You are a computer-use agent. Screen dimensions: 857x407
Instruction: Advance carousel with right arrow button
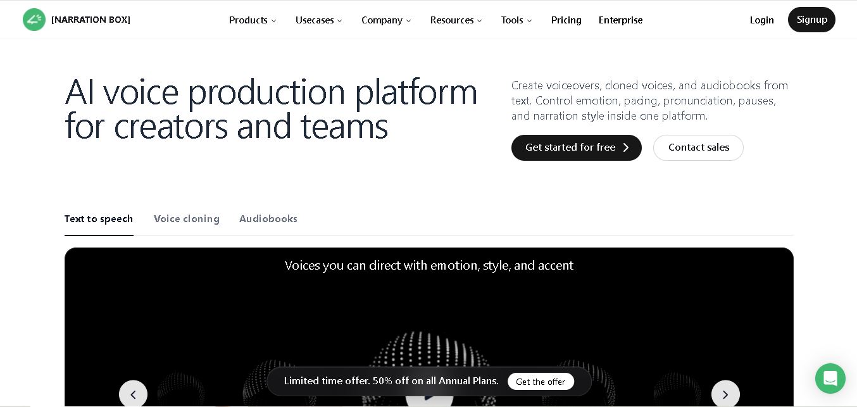(725, 394)
